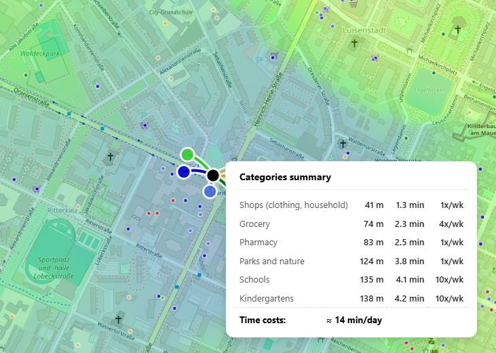The width and height of the screenshot is (496, 353).
Task: Click the Kindergartens category label
Action: coord(267,298)
